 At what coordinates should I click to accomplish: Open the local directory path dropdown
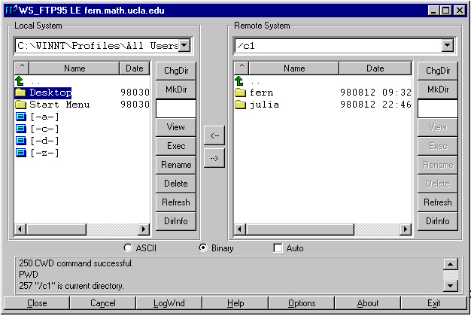tap(185, 46)
